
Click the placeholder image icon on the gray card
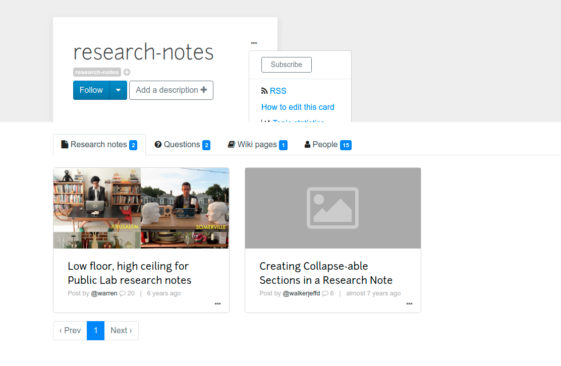[332, 208]
